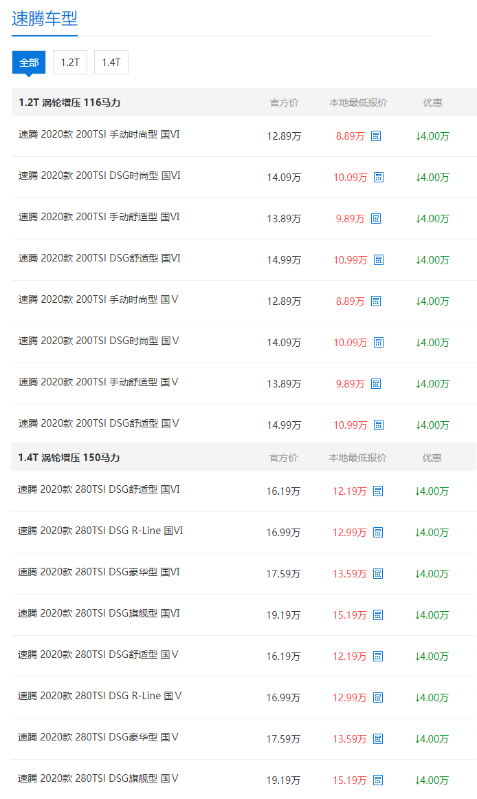477x799 pixels.
Task: Click calculator icon for 280TSI DSG旗舰型 国V
Action: pos(378,780)
